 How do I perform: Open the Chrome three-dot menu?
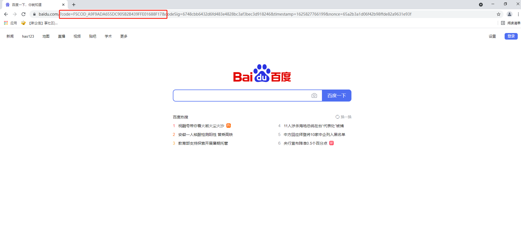tap(518, 14)
